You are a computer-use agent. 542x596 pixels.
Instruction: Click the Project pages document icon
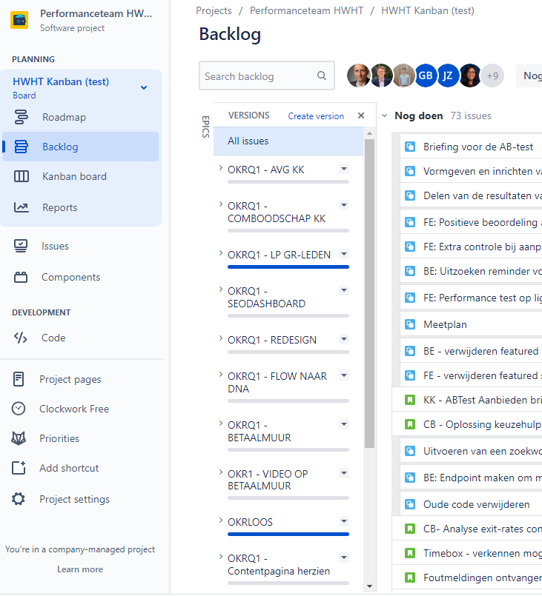[x=19, y=379]
